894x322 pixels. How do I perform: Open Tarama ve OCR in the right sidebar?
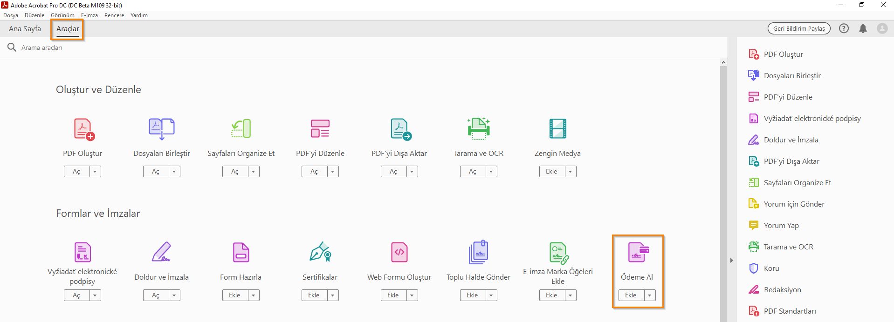781,247
